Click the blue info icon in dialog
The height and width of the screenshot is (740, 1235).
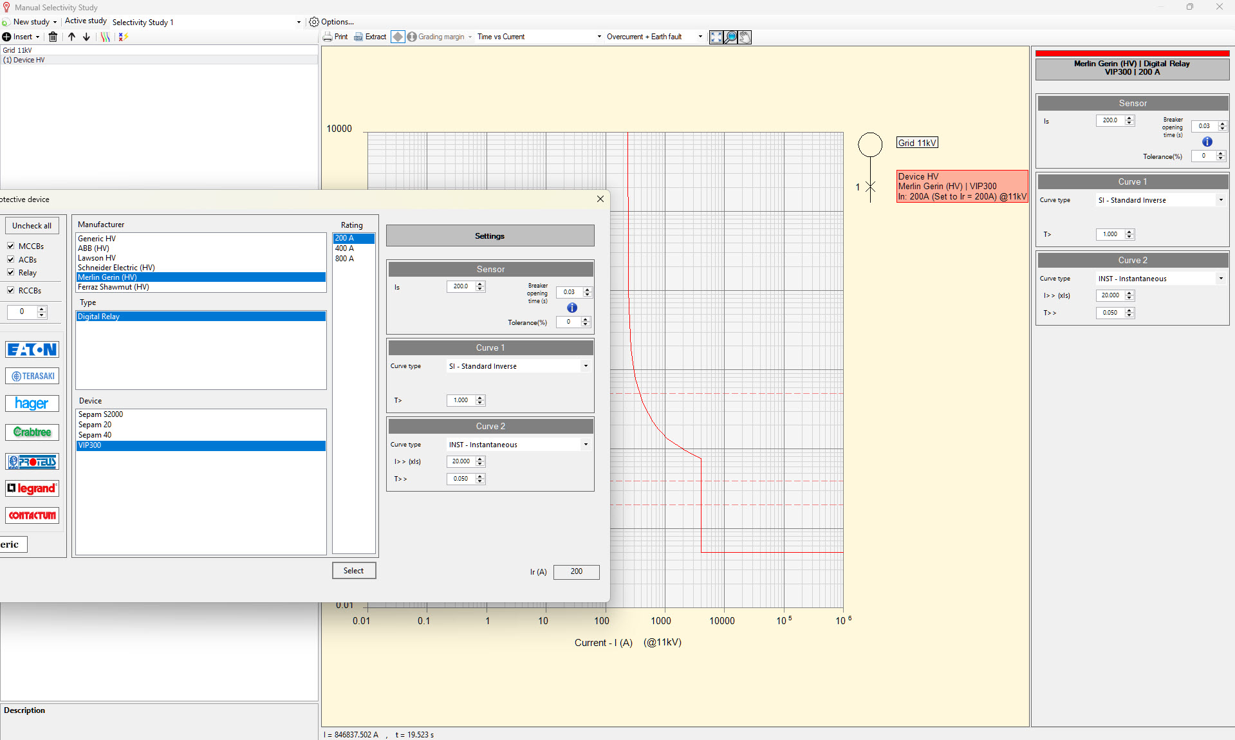tap(571, 308)
